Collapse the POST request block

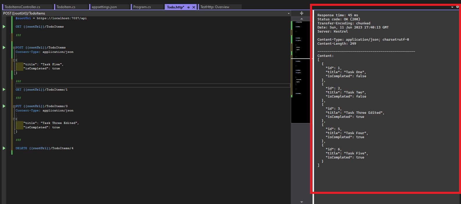14,48
